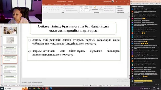
Task: Jump to previous slide via scrollbar double-arrow
Action: [x=129, y=77]
